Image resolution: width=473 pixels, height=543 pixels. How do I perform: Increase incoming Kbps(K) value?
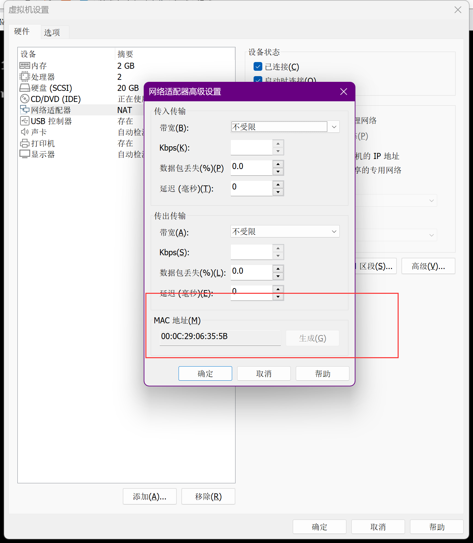click(278, 144)
